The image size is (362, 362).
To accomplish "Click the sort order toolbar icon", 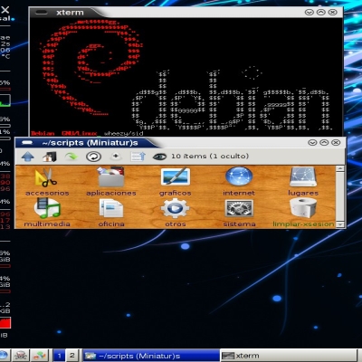I will (138, 157).
